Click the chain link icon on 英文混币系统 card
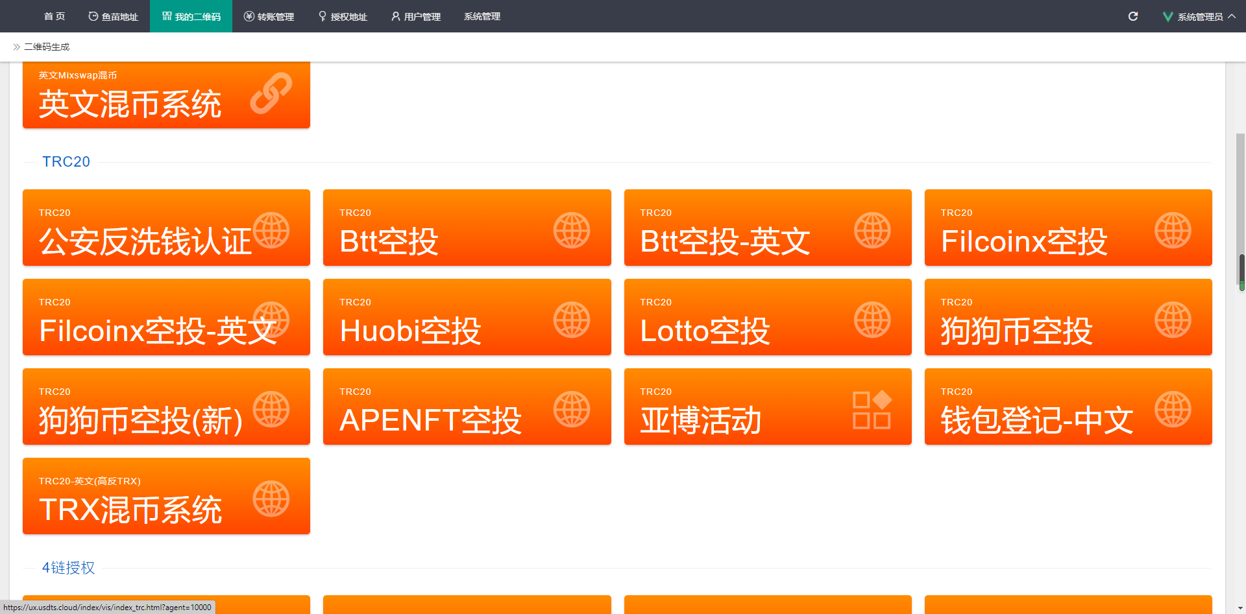1246x614 pixels. 271,93
